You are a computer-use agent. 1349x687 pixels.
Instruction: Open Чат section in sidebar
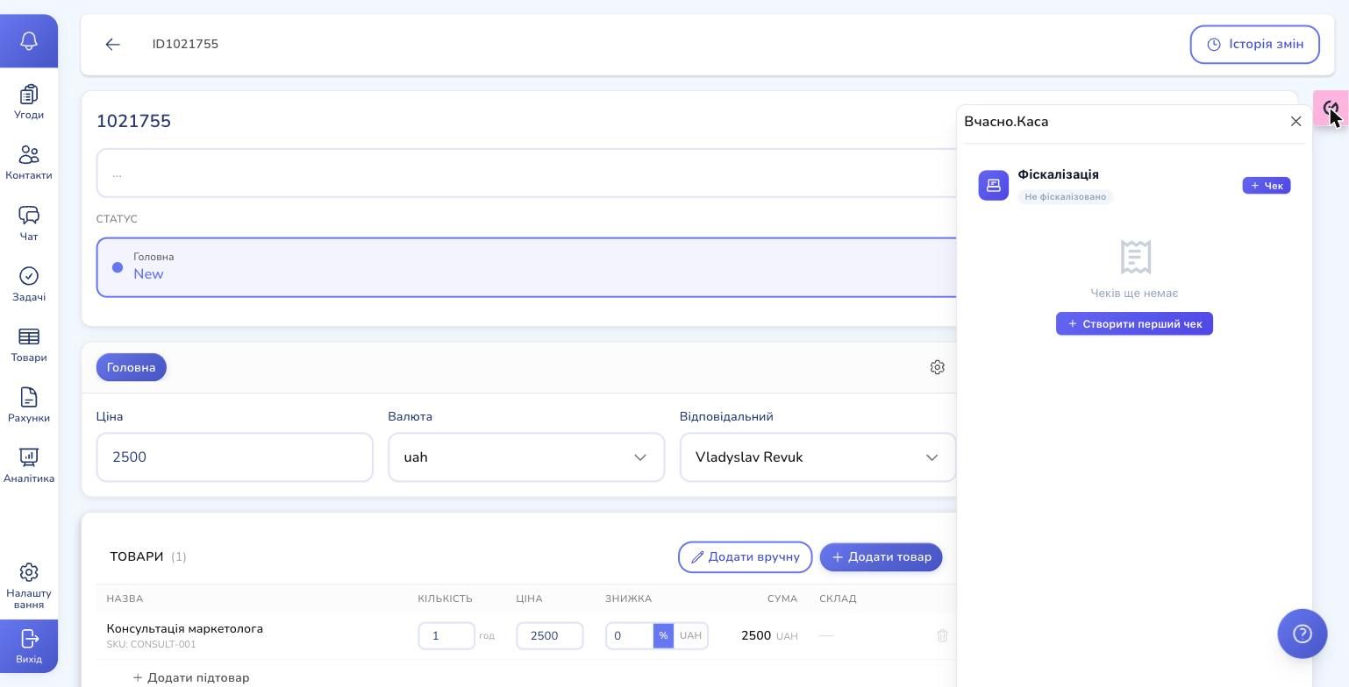(29, 223)
